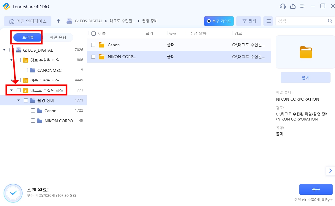
Task: Click the 열기 open button
Action: click(x=306, y=77)
